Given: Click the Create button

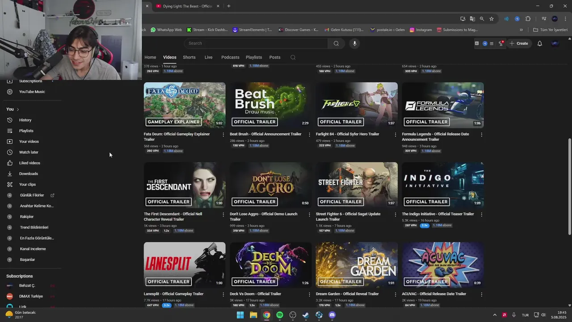Looking at the screenshot, I should coord(519,43).
